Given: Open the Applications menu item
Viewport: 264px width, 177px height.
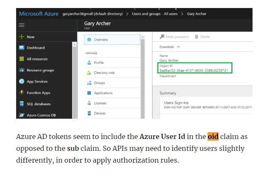Looking at the screenshot, I should [x=112, y=93].
